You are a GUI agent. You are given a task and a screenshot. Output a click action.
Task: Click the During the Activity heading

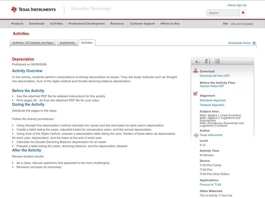coord(28,104)
